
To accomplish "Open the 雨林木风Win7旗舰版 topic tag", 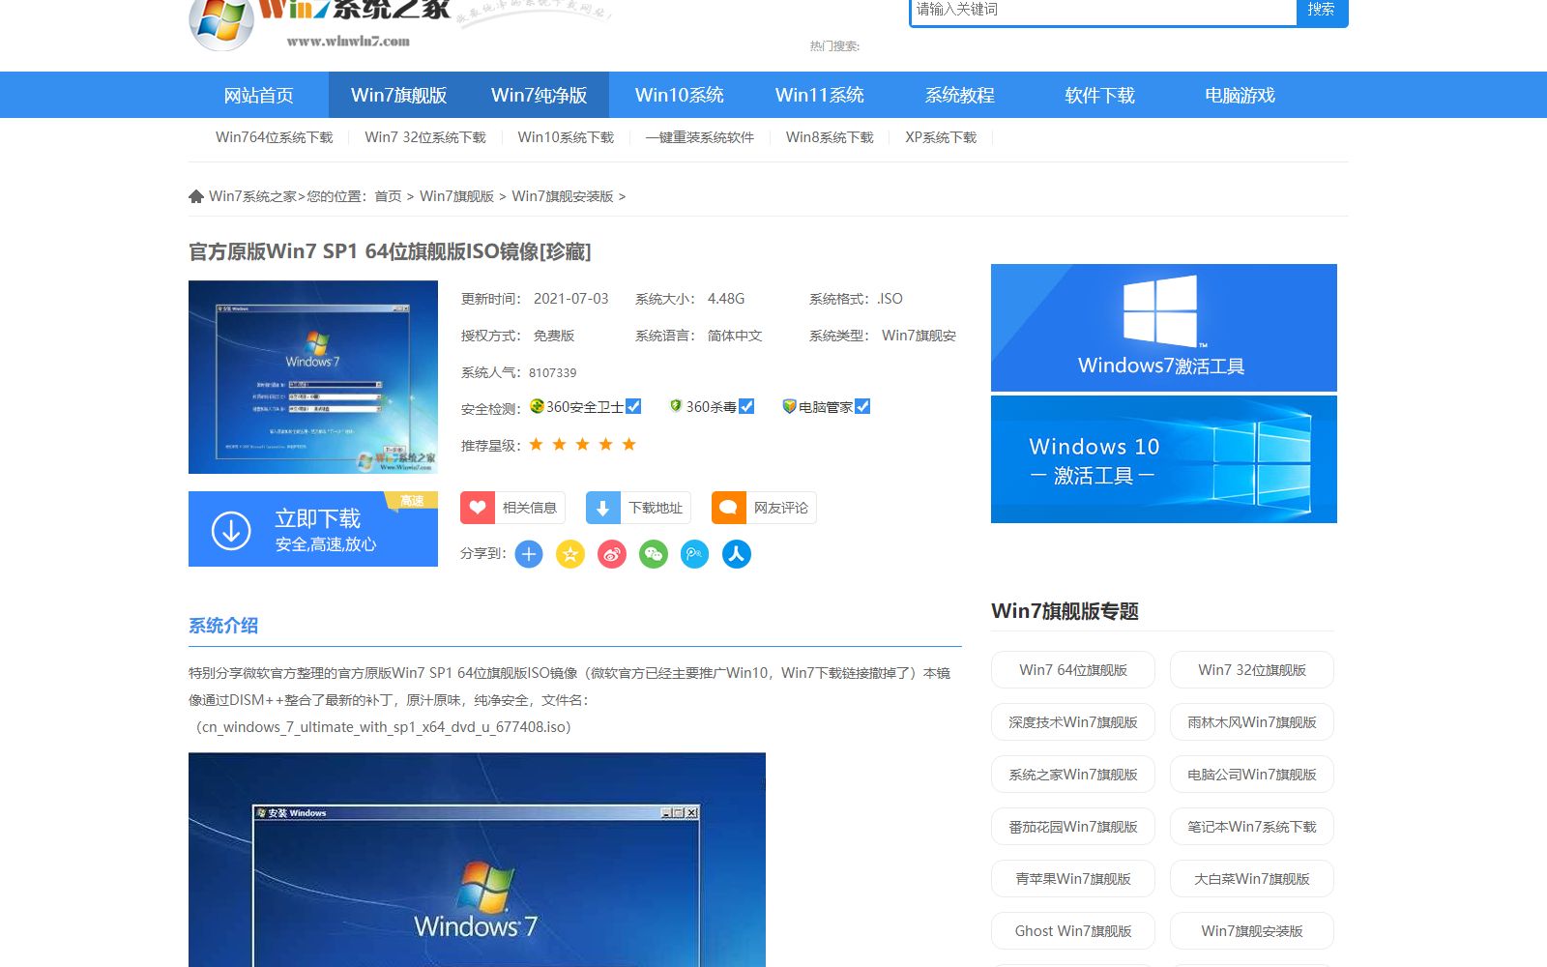I will click(x=1252, y=722).
